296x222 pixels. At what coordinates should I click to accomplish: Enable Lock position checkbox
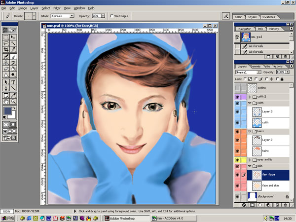(x=266, y=79)
